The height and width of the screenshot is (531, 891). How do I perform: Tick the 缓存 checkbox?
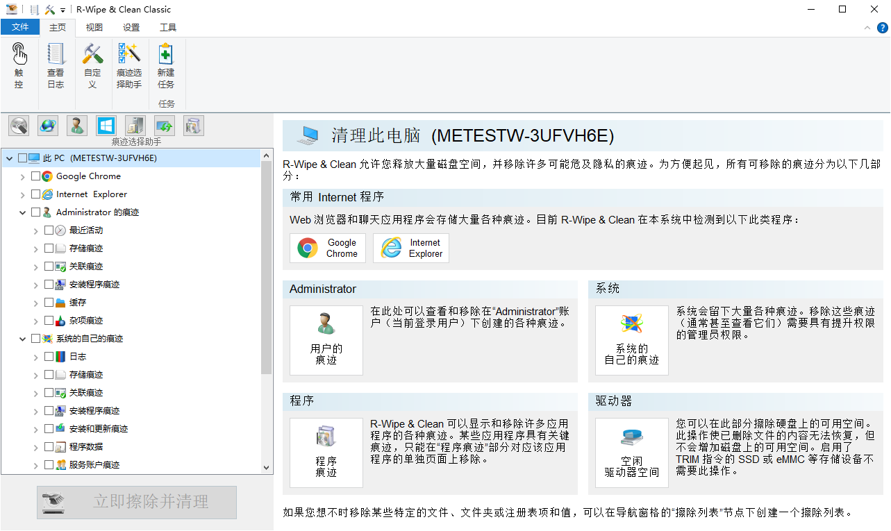pyautogui.click(x=49, y=303)
